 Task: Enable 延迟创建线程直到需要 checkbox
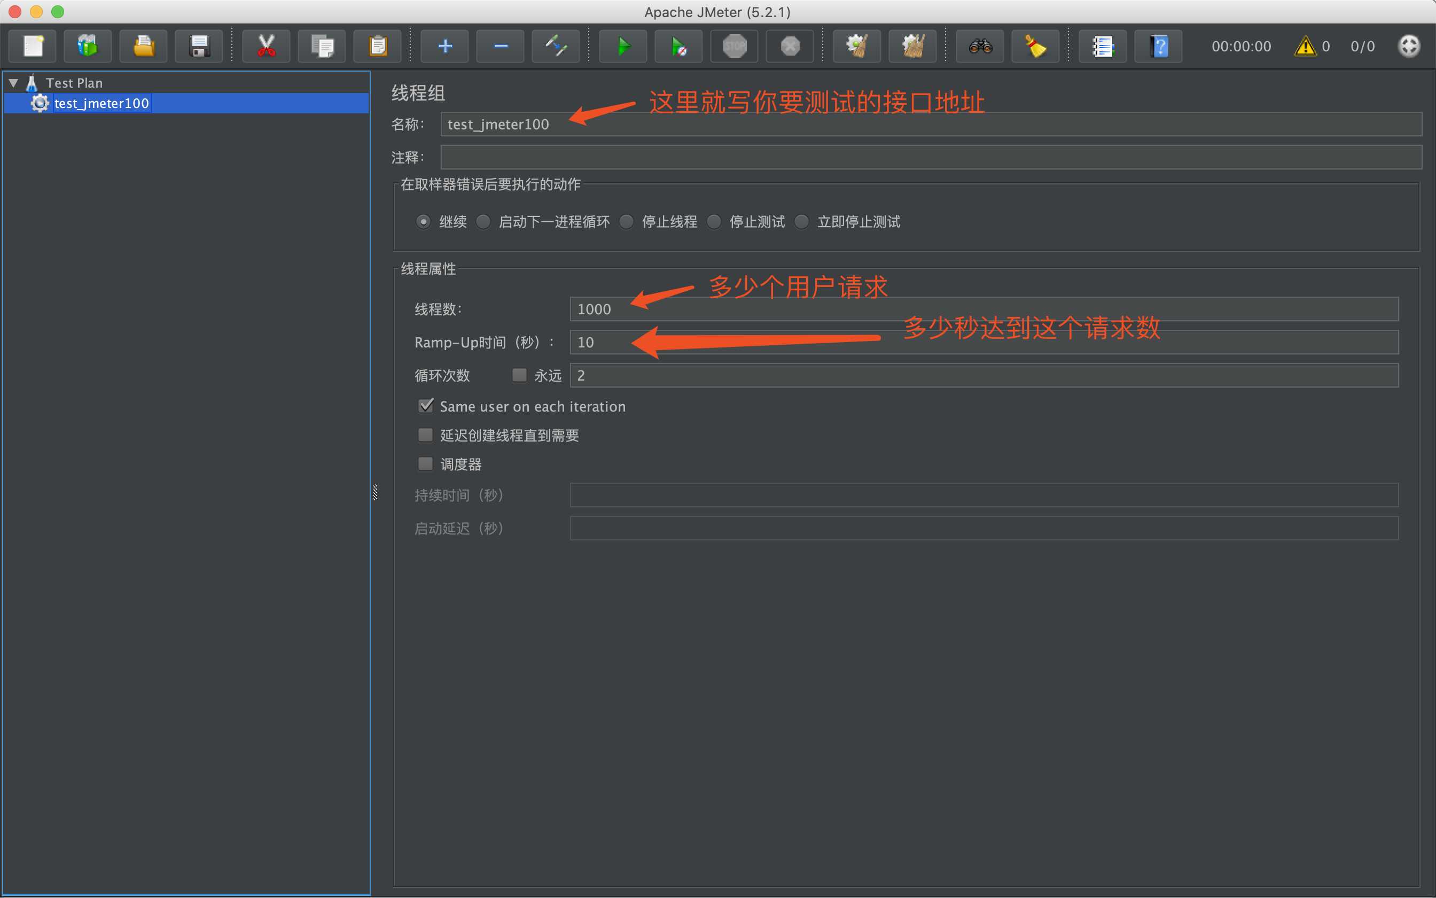point(426,435)
